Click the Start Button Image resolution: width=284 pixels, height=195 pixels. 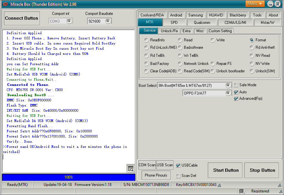click(226, 170)
